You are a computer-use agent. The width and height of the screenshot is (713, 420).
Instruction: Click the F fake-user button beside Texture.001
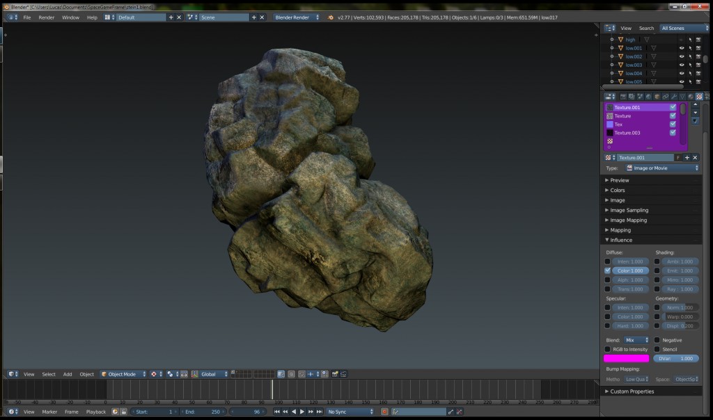click(x=679, y=157)
